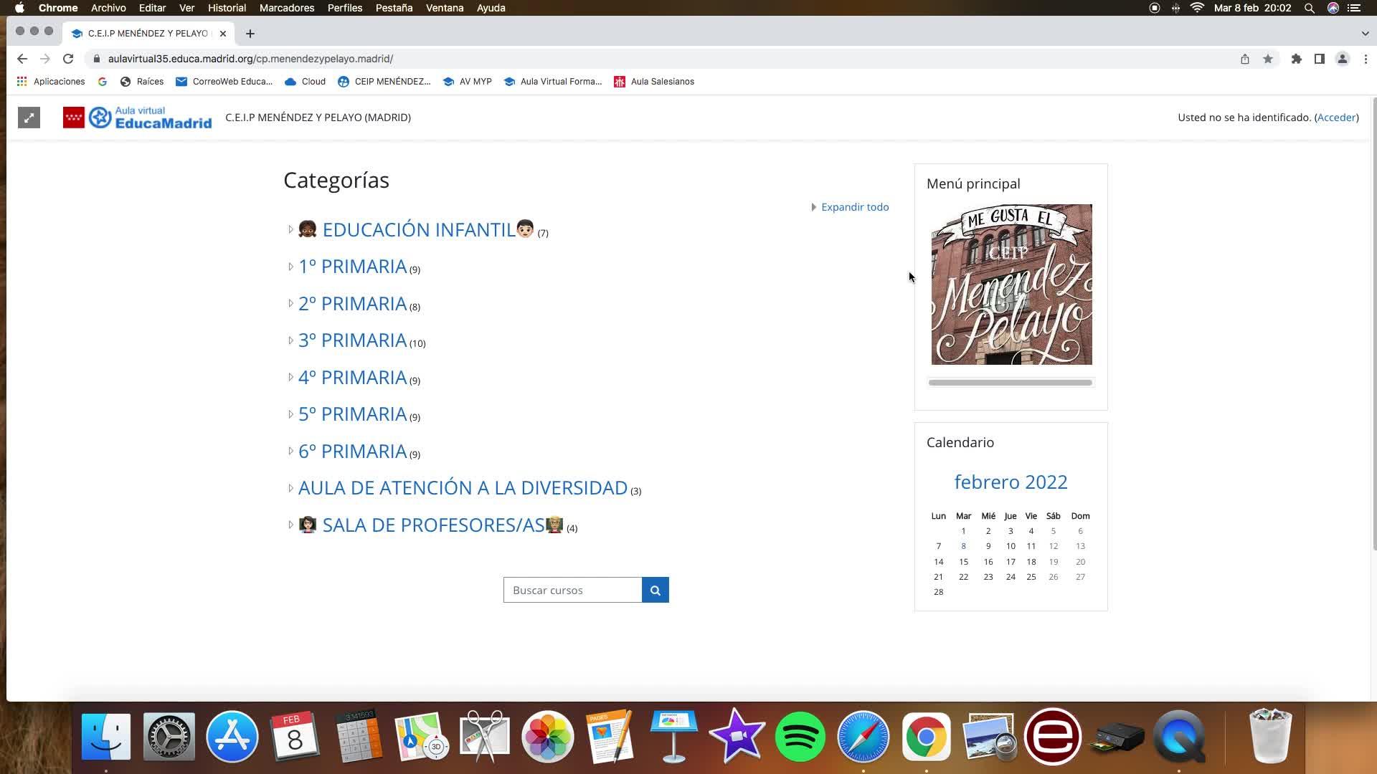1377x774 pixels.
Task: Click the Buscar cursos search field
Action: (572, 590)
